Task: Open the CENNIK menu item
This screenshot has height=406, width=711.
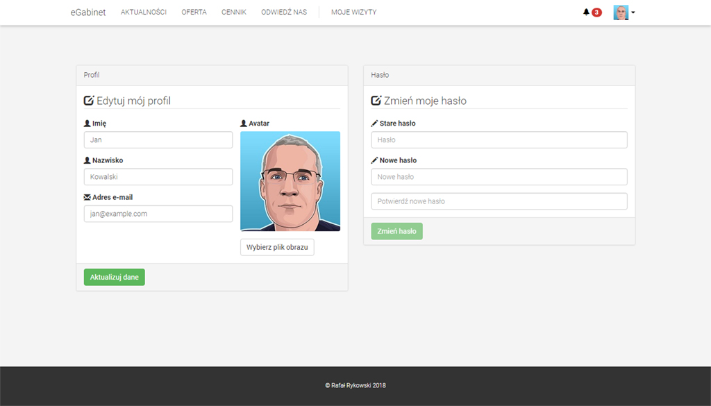Action: (x=234, y=12)
